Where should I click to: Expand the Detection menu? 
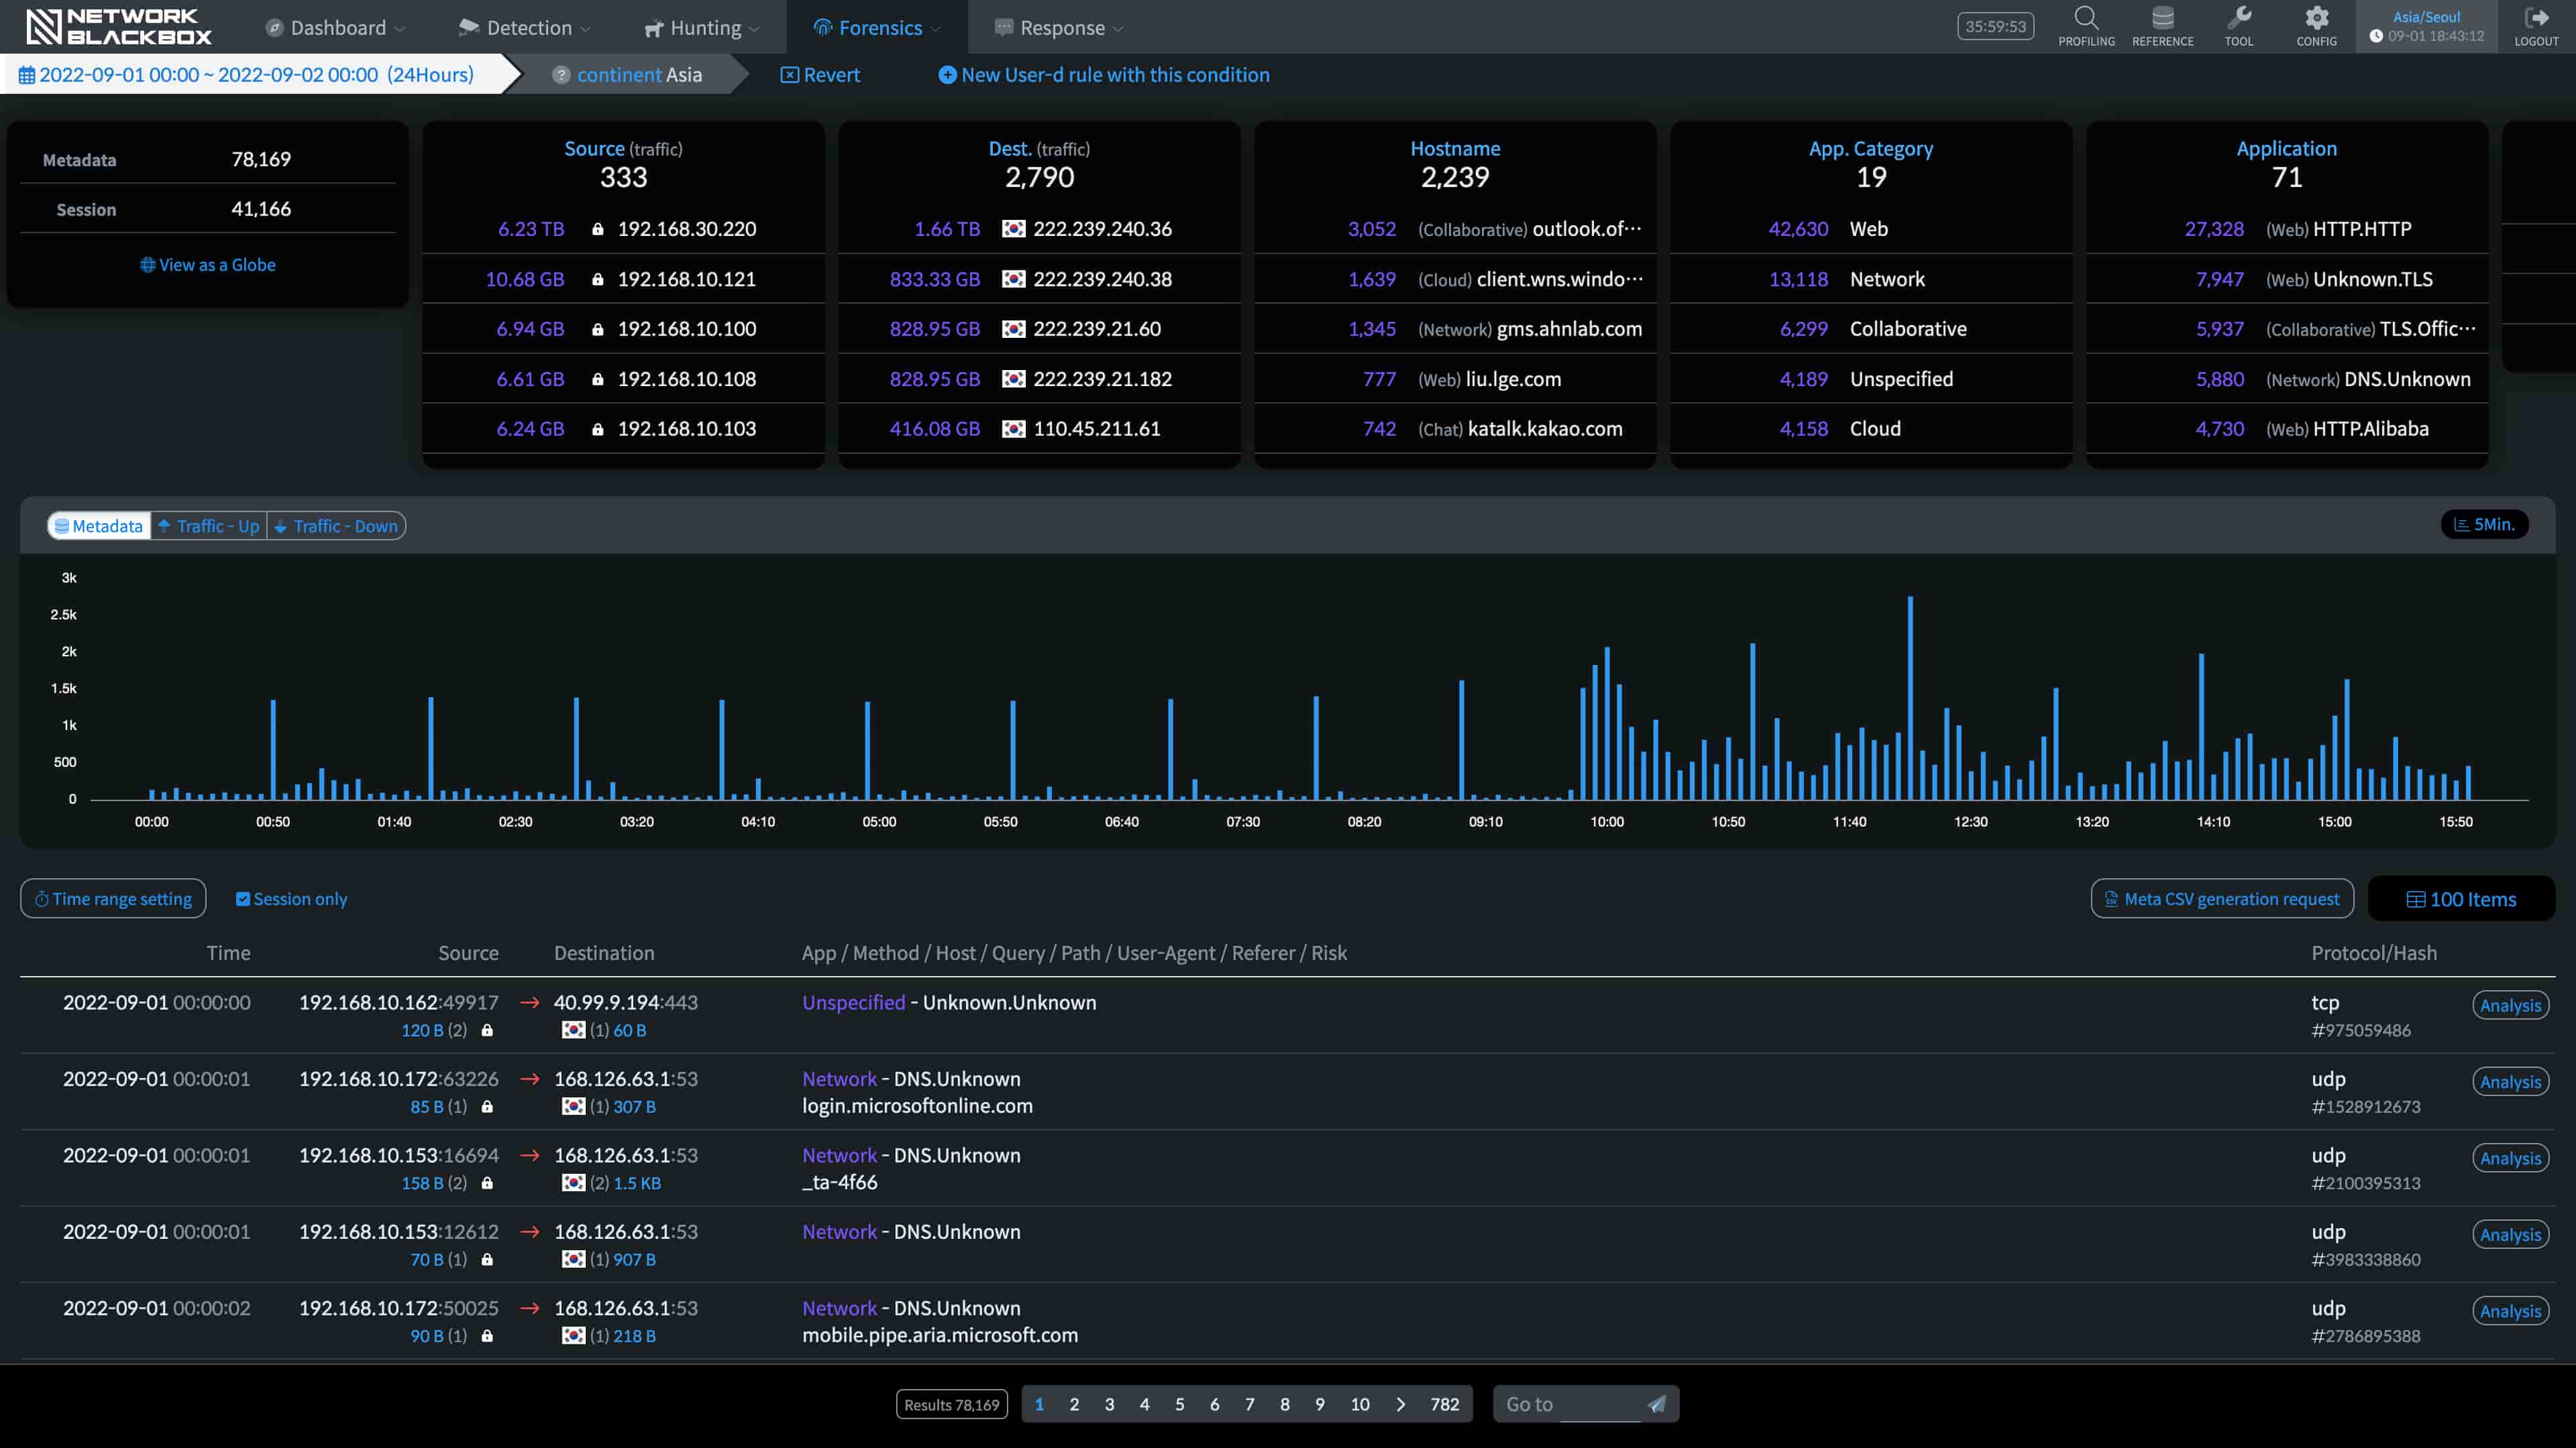525,28
